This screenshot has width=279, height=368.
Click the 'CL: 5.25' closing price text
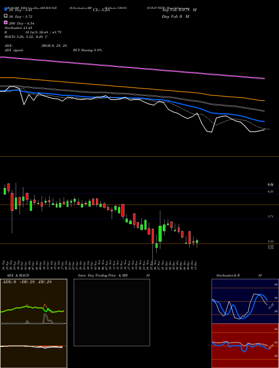coord(101,10)
